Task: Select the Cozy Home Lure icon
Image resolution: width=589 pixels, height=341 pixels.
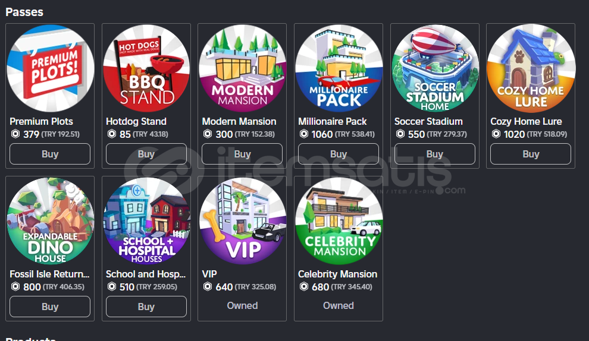Action: click(531, 68)
